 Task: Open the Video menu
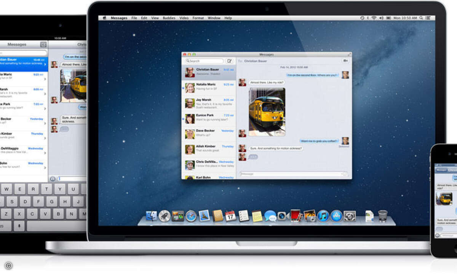[x=184, y=18]
